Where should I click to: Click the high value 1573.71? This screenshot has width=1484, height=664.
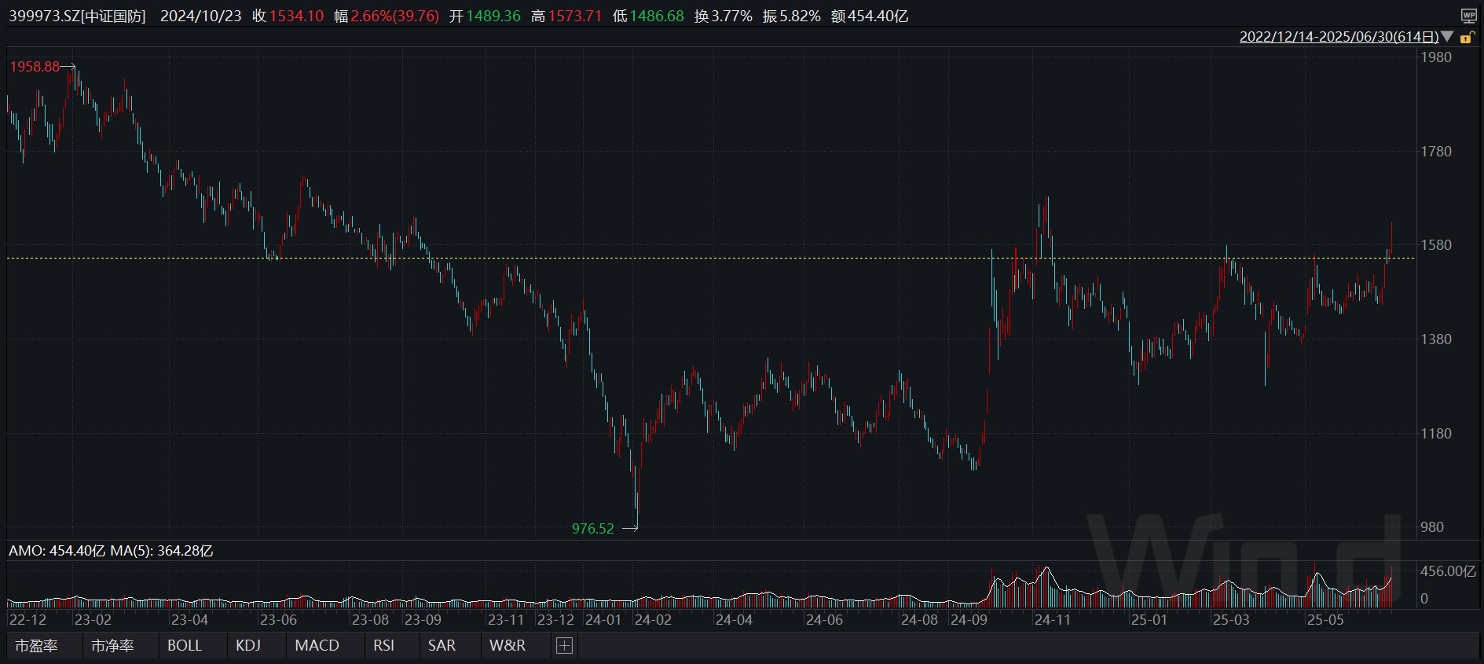(x=575, y=16)
